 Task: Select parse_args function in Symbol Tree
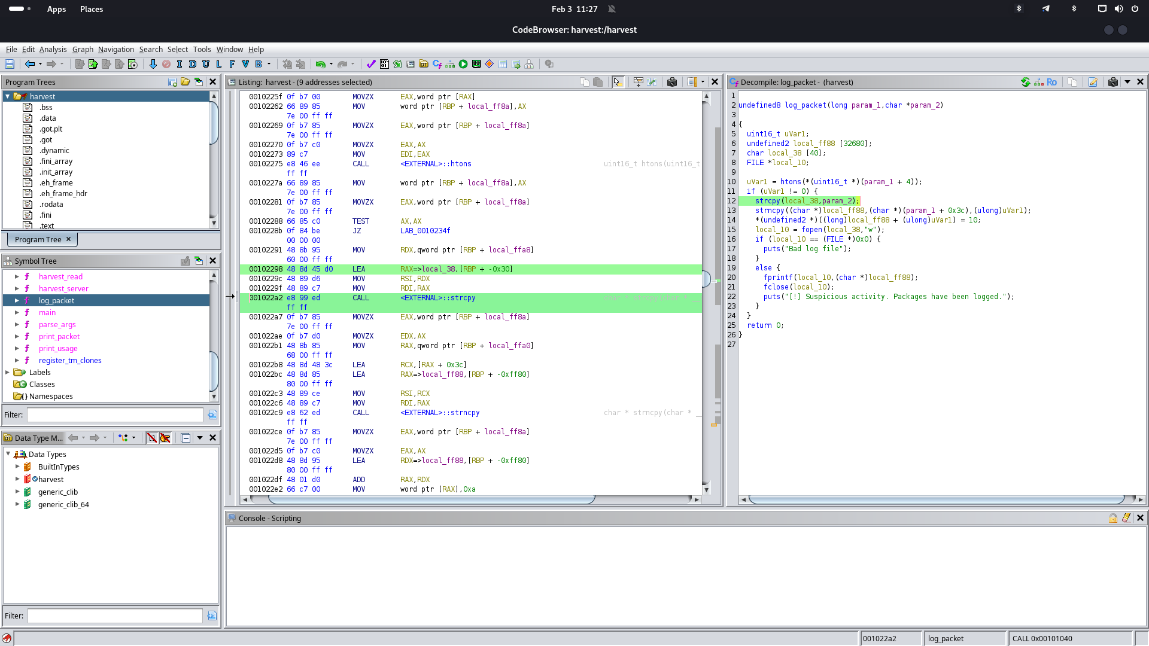[57, 324]
